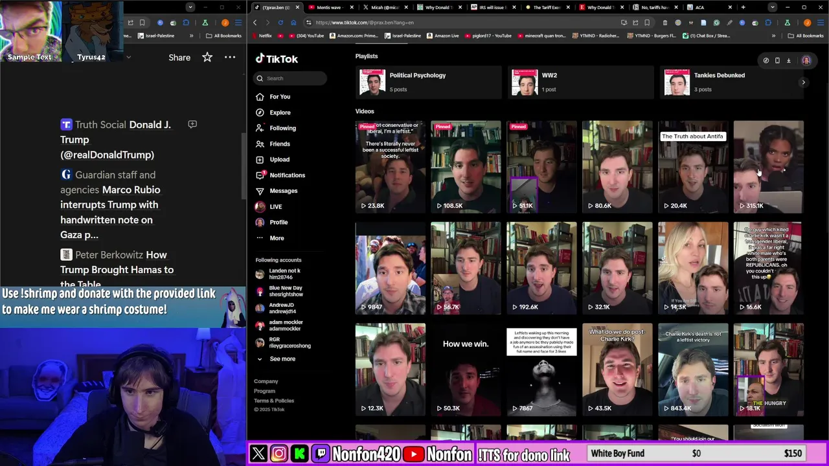This screenshot has width=829, height=466.
Task: Open dropdown chevron next to Tyrus42
Action: pyautogui.click(x=128, y=57)
